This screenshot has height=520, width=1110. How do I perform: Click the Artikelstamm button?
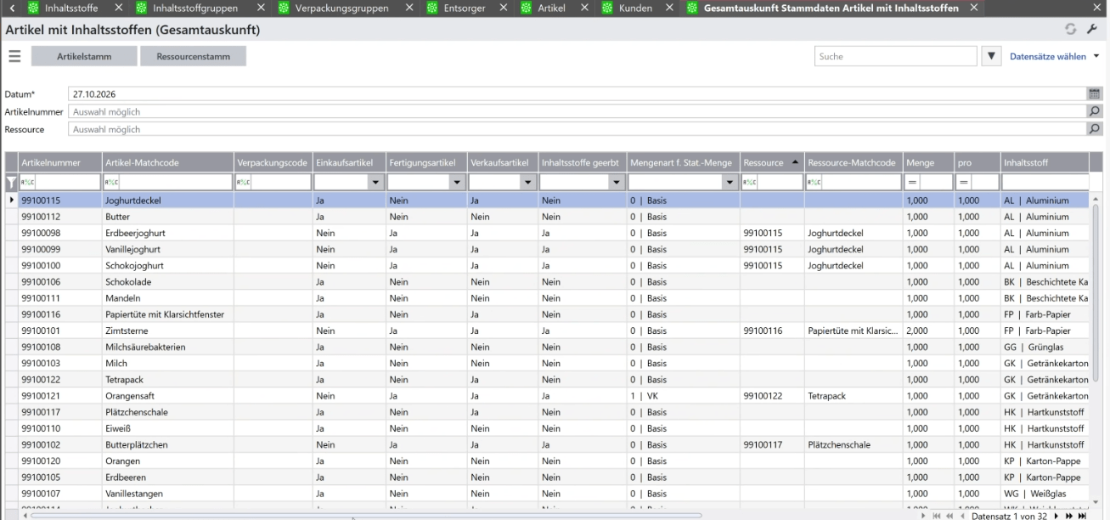(84, 56)
